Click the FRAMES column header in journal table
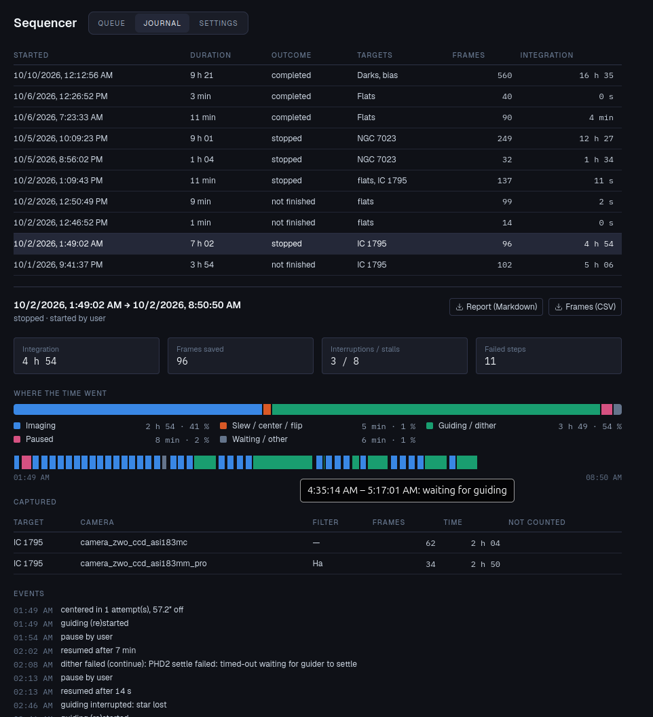The height and width of the screenshot is (717, 653). click(x=468, y=55)
